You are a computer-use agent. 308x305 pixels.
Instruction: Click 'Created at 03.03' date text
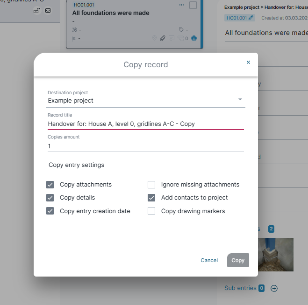(x=285, y=18)
